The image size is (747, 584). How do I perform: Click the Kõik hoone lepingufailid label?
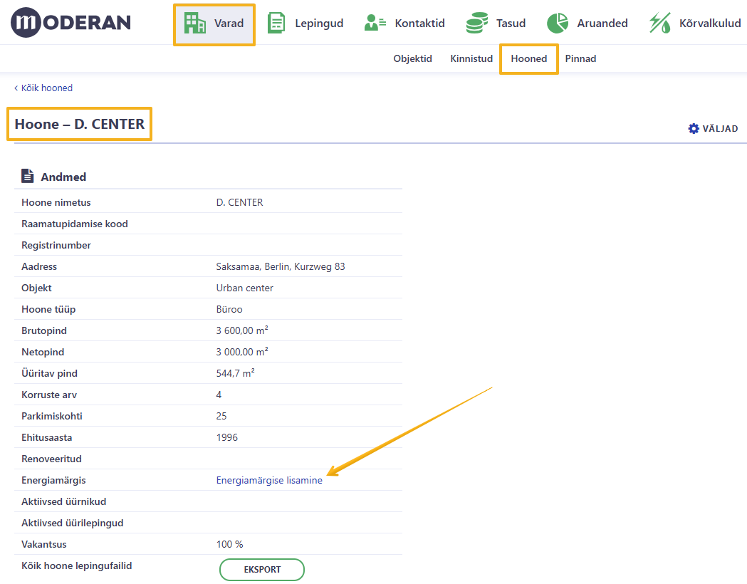(x=77, y=566)
